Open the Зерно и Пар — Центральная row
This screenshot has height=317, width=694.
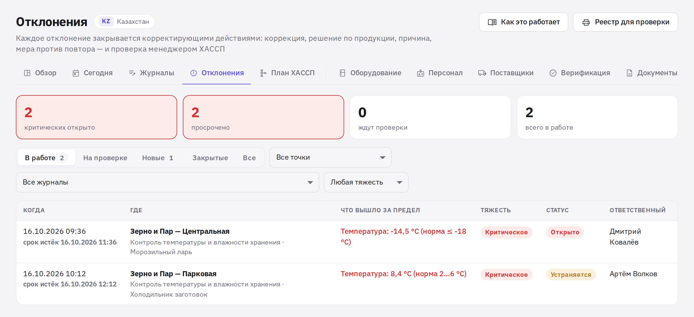347,242
